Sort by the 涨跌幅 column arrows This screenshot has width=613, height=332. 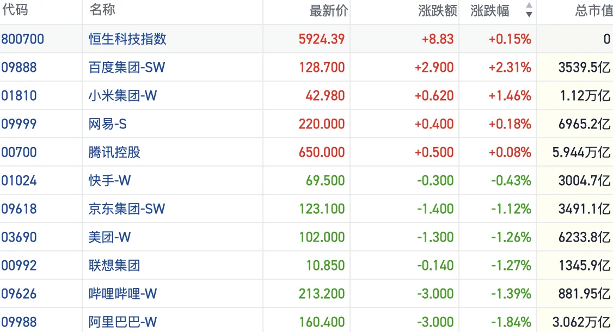click(x=529, y=10)
